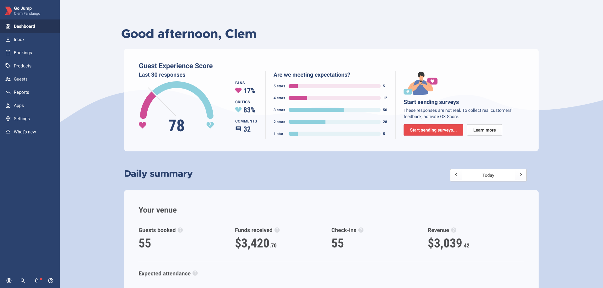Navigate to Bookings in the sidebar
This screenshot has height=288, width=603.
pyautogui.click(x=23, y=53)
